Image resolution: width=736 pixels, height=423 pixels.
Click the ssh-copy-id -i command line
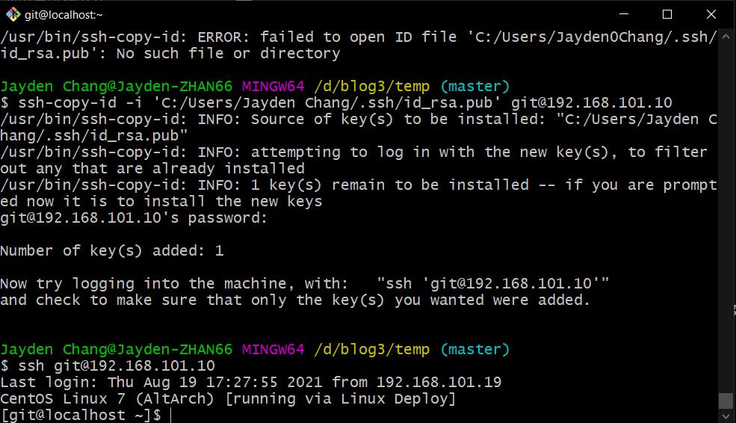336,103
